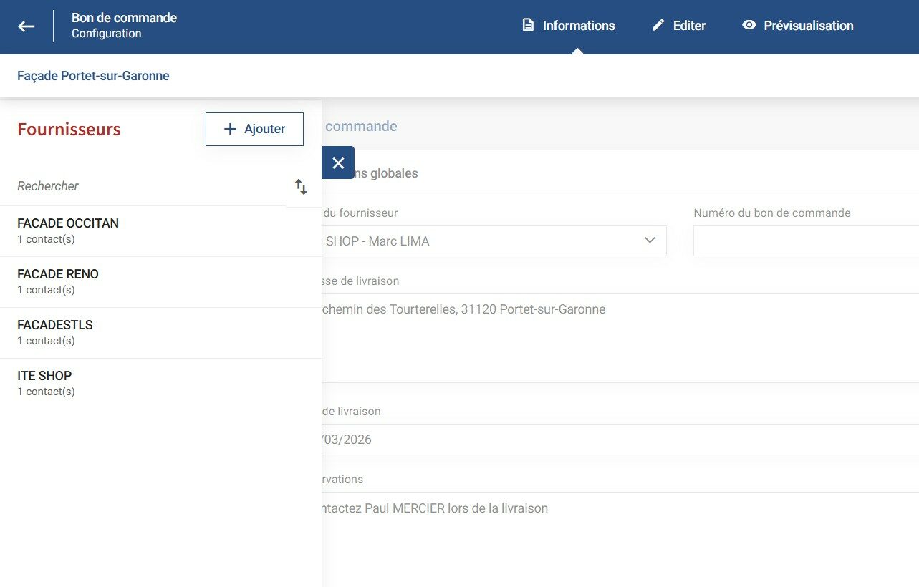Click the Numéro du bon de commande field
The width and height of the screenshot is (919, 587).
(x=805, y=241)
